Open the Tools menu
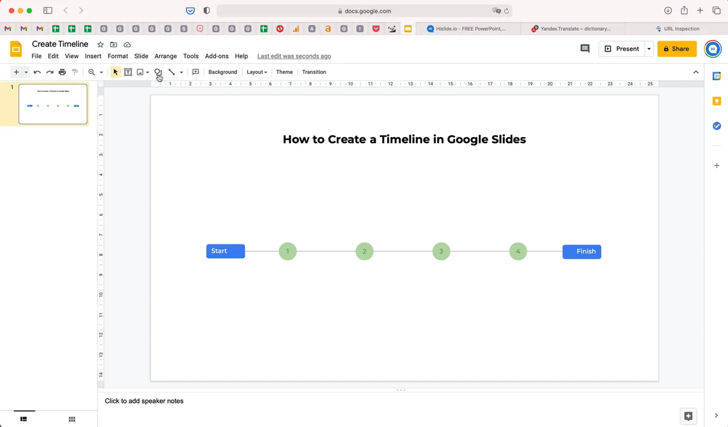The height and width of the screenshot is (427, 728). [191, 56]
